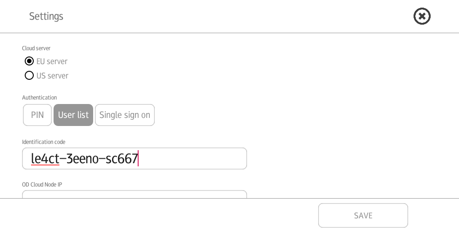Choose Single sign on authentication

[x=125, y=115]
